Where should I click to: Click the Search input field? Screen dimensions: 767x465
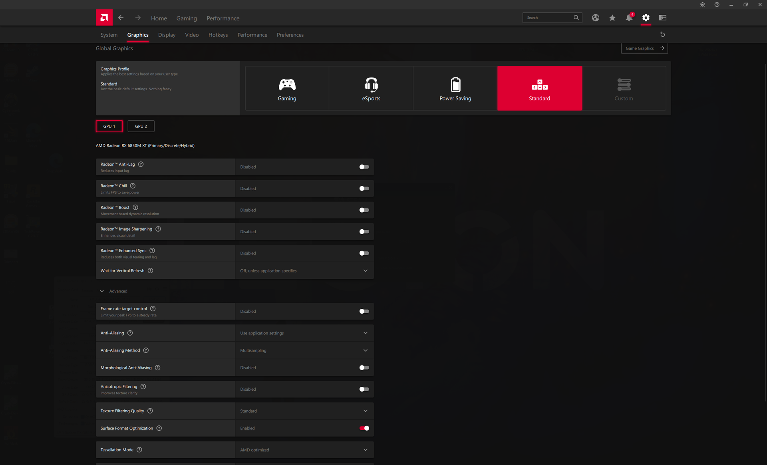(x=548, y=18)
